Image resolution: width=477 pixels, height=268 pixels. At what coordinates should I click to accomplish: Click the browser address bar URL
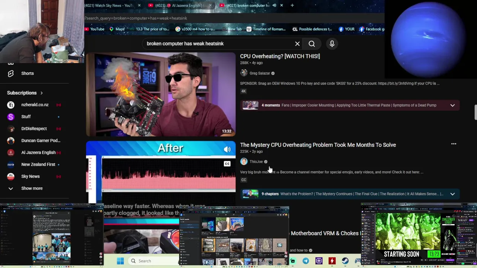point(136,18)
